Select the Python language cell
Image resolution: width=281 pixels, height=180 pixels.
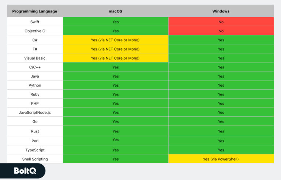point(35,85)
